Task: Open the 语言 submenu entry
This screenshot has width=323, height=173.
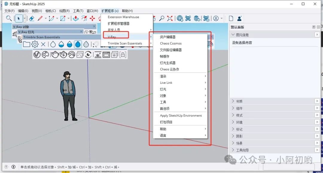Action: [x=180, y=136]
